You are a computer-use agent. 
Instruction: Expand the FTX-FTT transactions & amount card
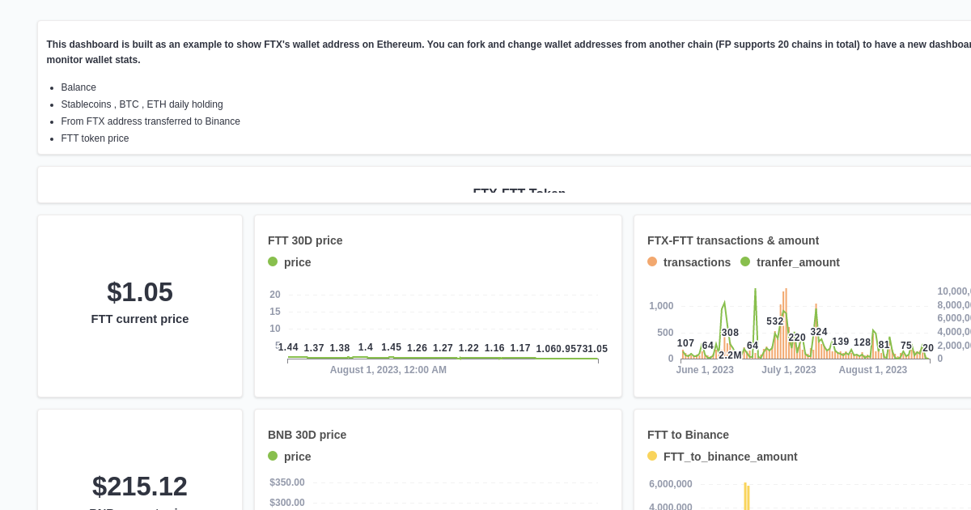(x=733, y=240)
